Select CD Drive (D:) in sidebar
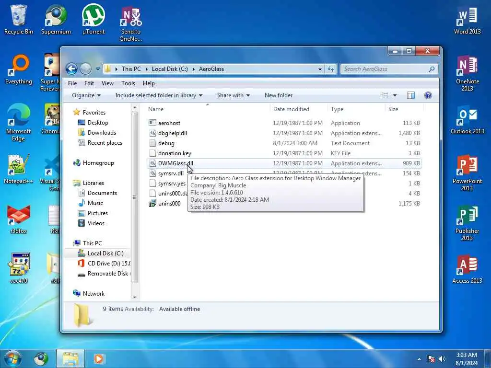Image resolution: width=491 pixels, height=368 pixels. click(x=104, y=264)
